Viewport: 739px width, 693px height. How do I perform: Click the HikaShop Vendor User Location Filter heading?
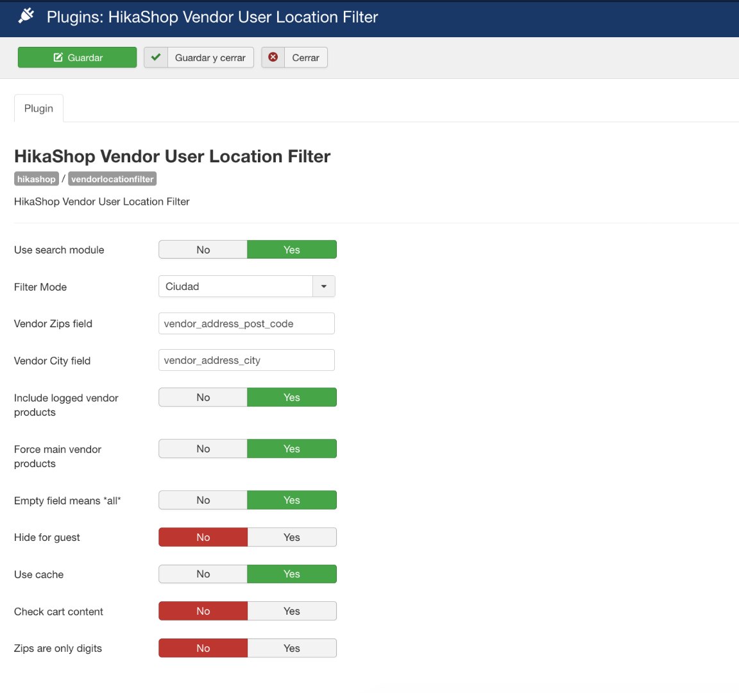click(x=173, y=157)
